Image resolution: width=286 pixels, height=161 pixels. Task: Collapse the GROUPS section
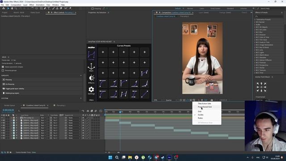(81, 76)
